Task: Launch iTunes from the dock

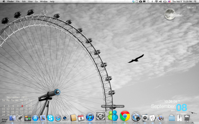Action: [x=90, y=117]
